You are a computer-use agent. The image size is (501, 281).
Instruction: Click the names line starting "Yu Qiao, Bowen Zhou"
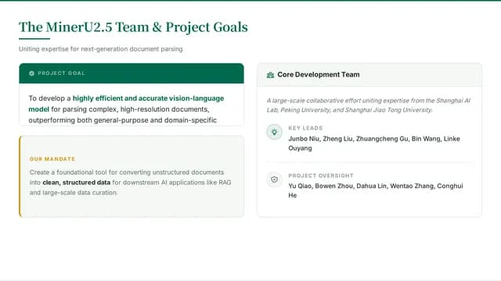point(376,186)
